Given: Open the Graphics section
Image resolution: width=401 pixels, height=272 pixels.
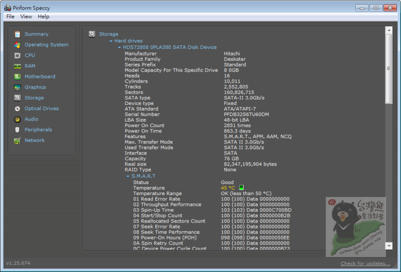Looking at the screenshot, I should (35, 87).
